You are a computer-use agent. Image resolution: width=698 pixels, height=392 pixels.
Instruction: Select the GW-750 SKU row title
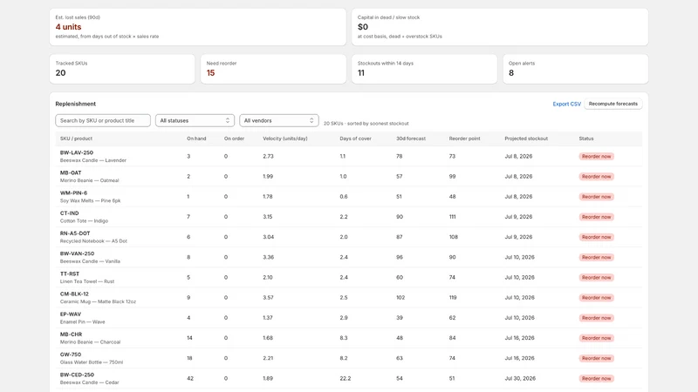coord(71,355)
